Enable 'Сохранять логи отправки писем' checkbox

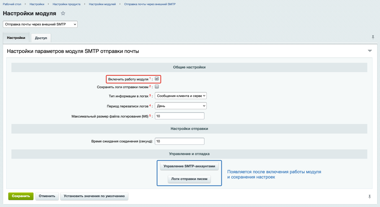157,87
